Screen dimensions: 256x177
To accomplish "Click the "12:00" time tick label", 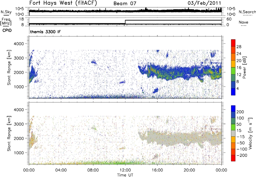I will tap(125, 170).
